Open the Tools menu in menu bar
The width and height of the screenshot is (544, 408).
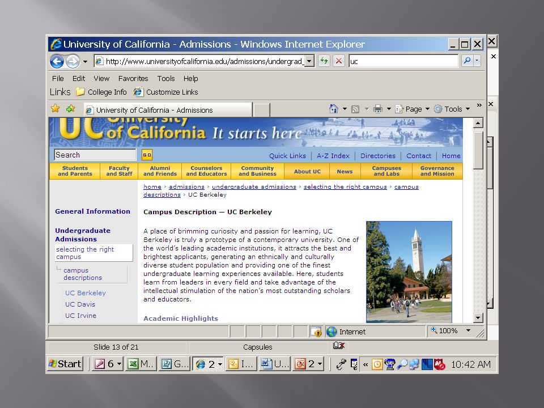click(x=166, y=79)
